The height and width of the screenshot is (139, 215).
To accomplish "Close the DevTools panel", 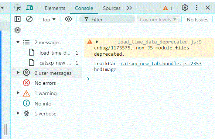I will [x=208, y=8].
